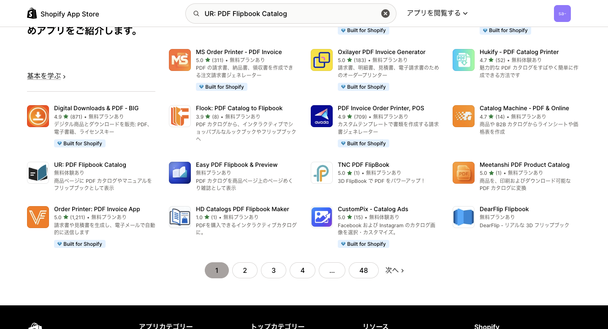Open the Order Printer PDF Invoice App icon
The height and width of the screenshot is (329, 608).
(x=38, y=217)
